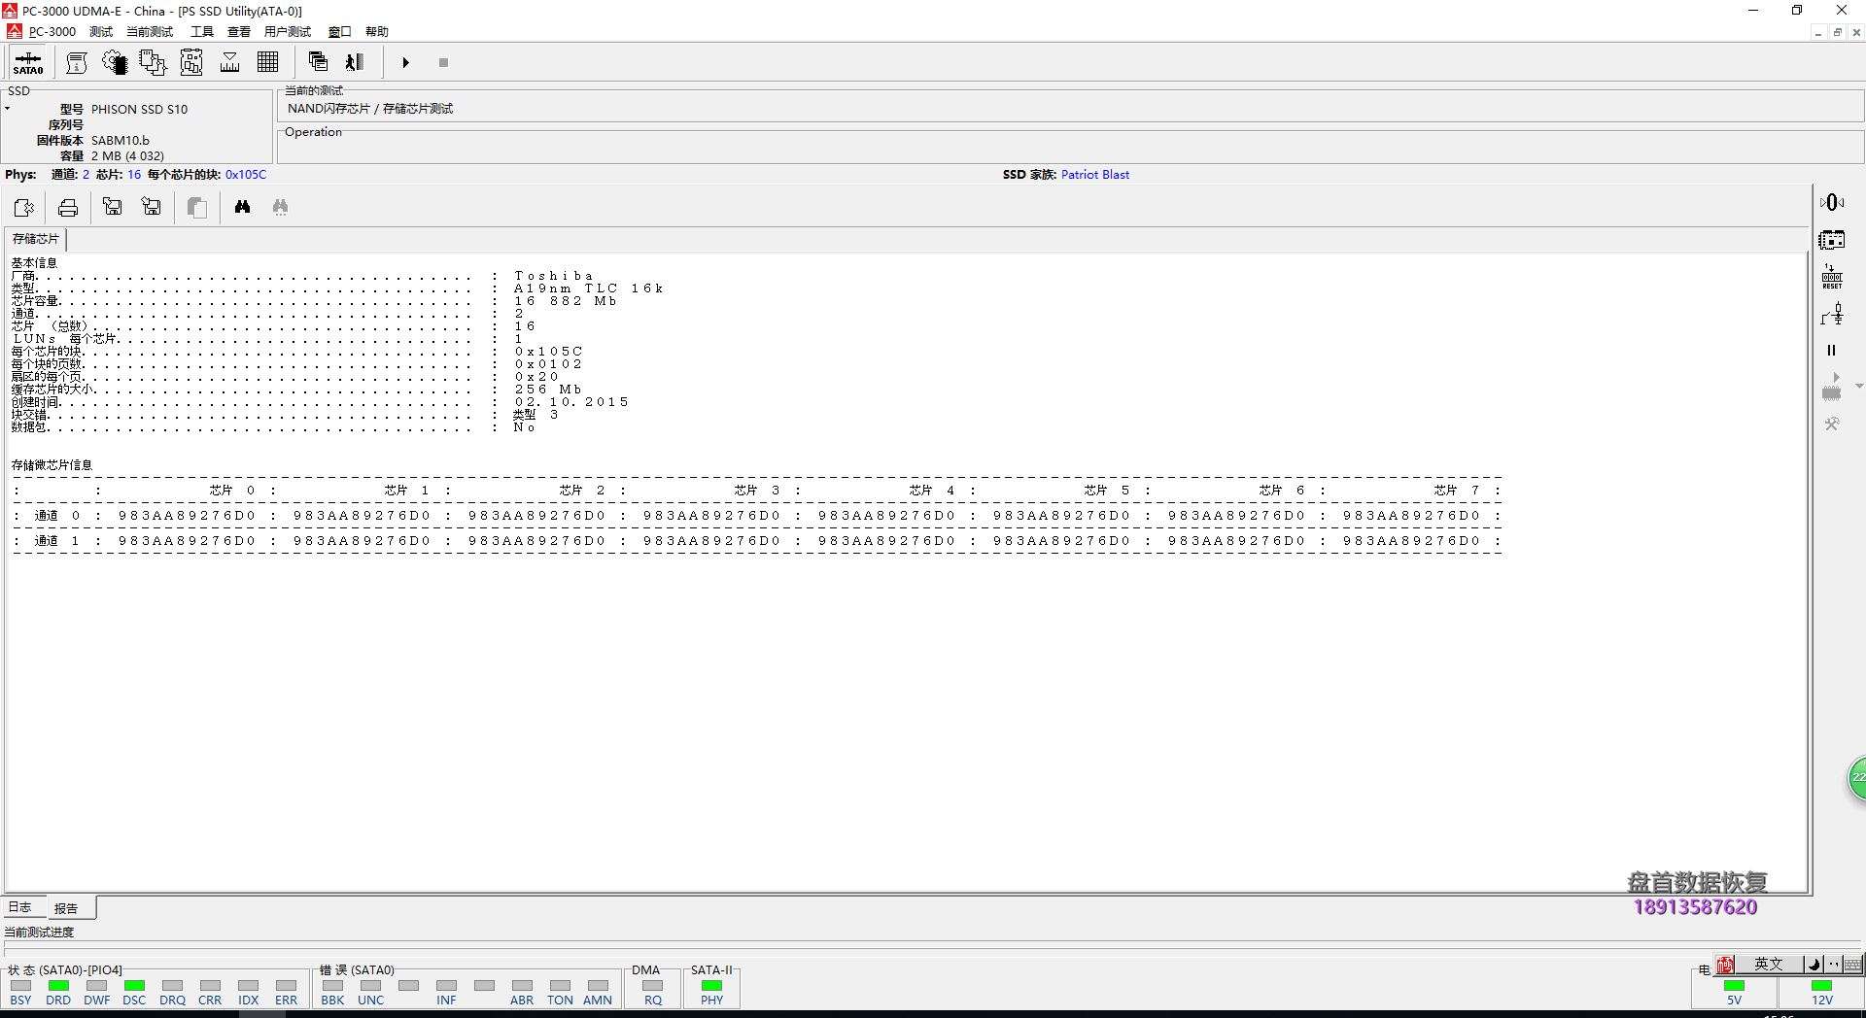Click the grayed find-next binoculars icon
The image size is (1866, 1018).
280,207
